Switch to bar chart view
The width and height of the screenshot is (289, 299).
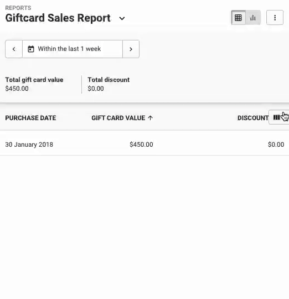(253, 18)
